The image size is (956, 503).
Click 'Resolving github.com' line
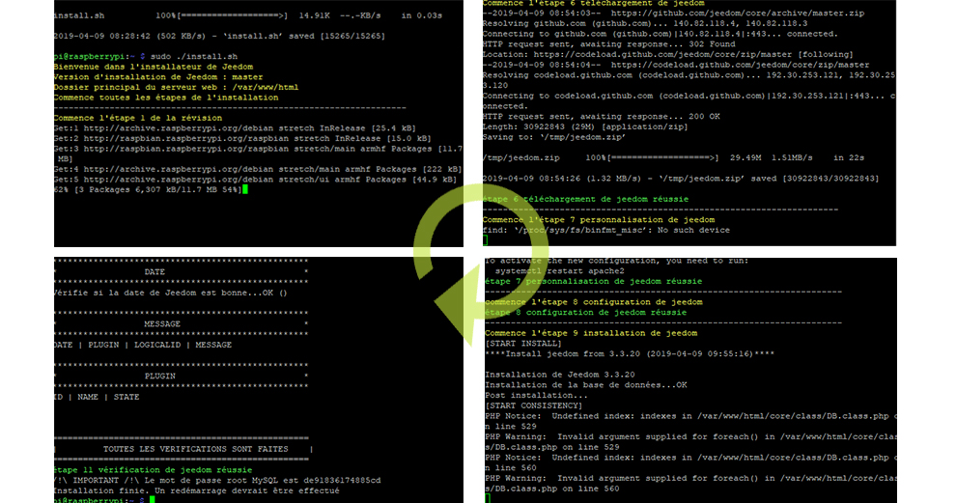[x=644, y=23]
